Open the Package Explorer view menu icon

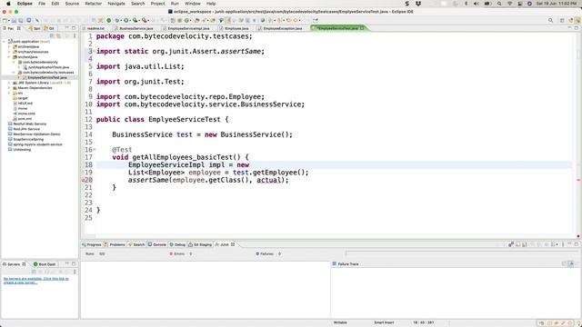coord(75,35)
